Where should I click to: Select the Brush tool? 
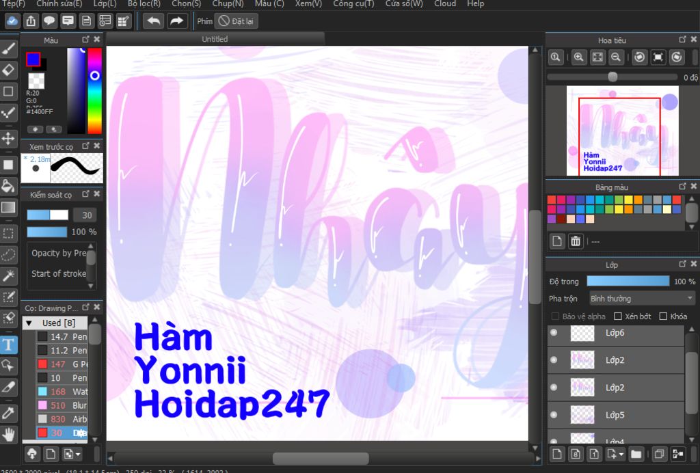[8, 49]
